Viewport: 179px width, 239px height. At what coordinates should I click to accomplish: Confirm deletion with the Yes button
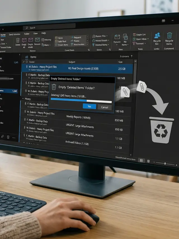tap(89, 107)
